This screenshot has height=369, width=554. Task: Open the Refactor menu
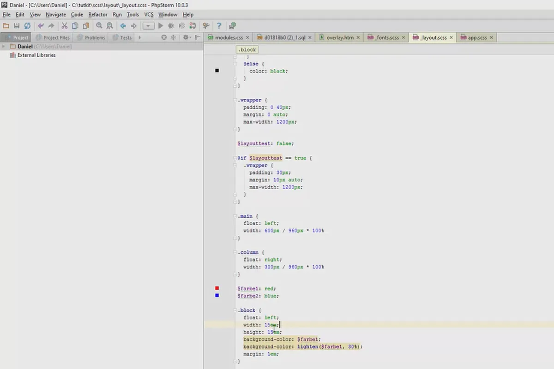click(97, 15)
